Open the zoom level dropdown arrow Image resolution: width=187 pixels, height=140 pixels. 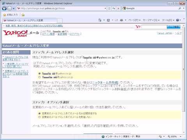180,136
